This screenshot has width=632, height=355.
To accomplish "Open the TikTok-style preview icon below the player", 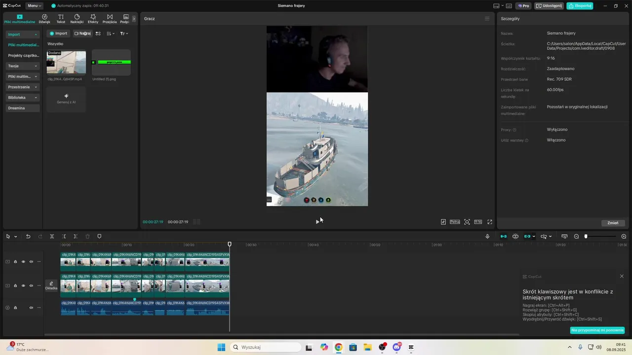I will [443, 222].
